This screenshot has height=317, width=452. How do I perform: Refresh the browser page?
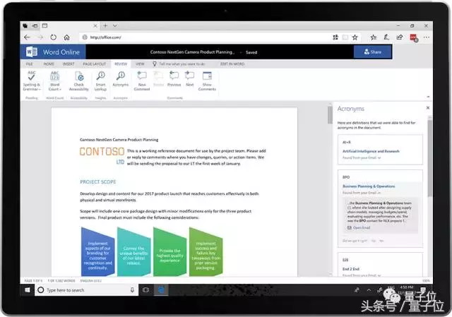54,37
